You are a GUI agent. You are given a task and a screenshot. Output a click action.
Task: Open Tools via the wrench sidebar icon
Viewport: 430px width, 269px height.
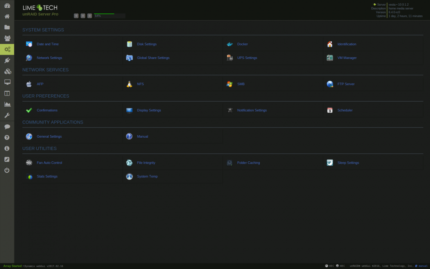pyautogui.click(x=7, y=115)
